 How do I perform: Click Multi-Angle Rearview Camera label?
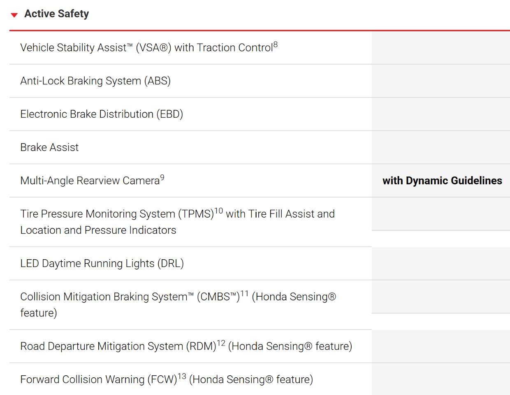point(90,181)
